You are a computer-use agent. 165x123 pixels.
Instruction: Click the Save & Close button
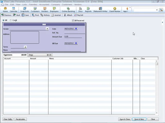(x=125, y=119)
